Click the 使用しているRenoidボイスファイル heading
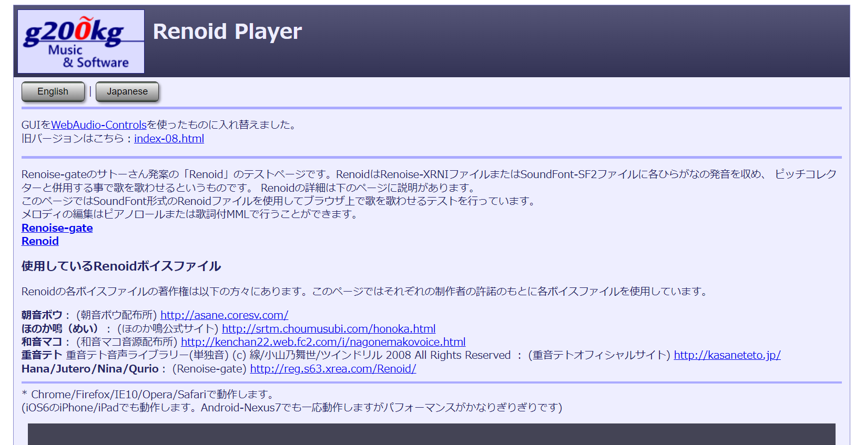The width and height of the screenshot is (865, 445). pos(121,266)
